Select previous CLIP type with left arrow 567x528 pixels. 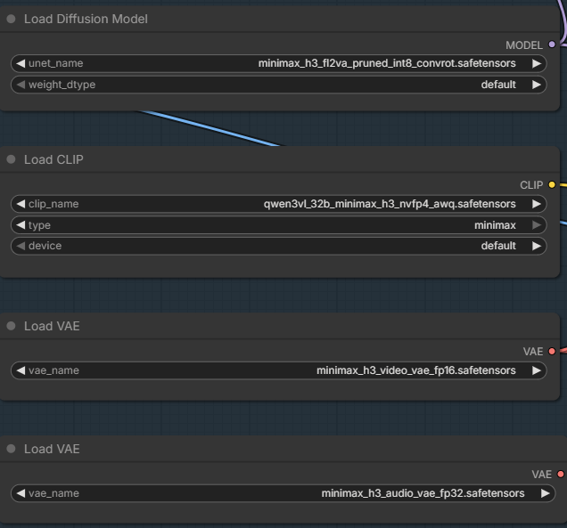click(21, 225)
